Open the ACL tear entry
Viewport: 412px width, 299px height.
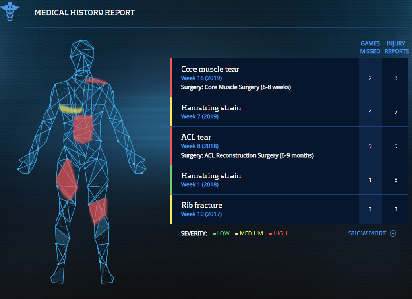pos(196,137)
